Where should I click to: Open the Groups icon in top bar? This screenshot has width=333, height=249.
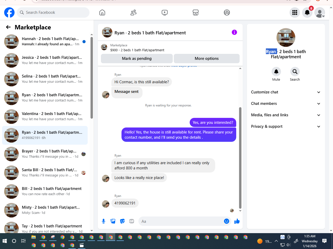[227, 12]
